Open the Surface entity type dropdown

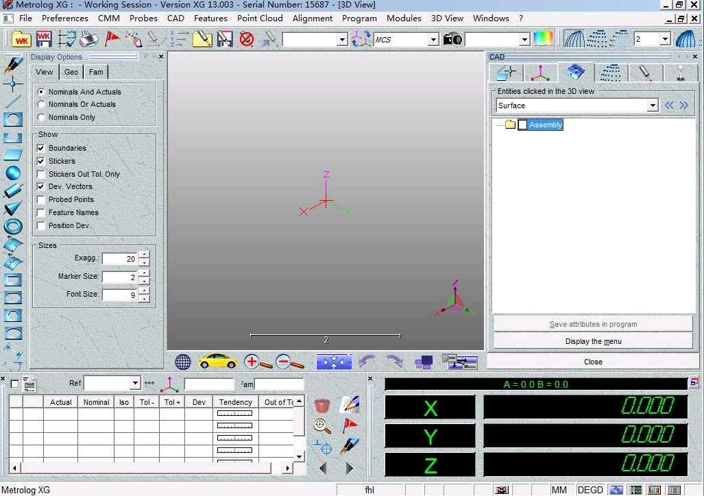[x=653, y=106]
